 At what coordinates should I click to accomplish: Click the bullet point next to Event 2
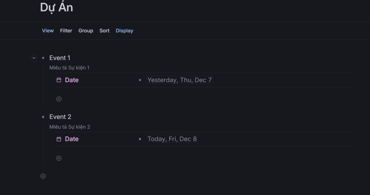point(43,117)
